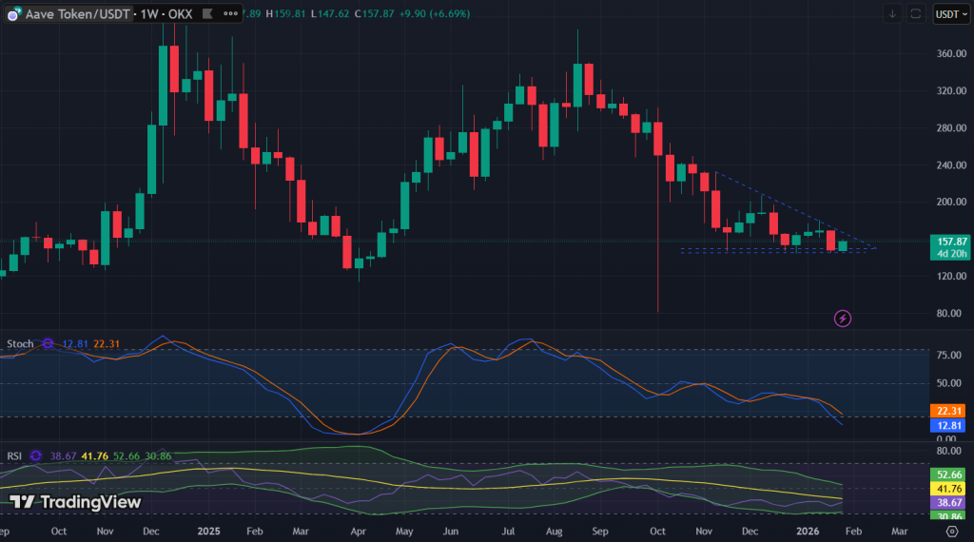Click the Aave token logo icon
This screenshot has height=542, width=974.
tap(15, 13)
